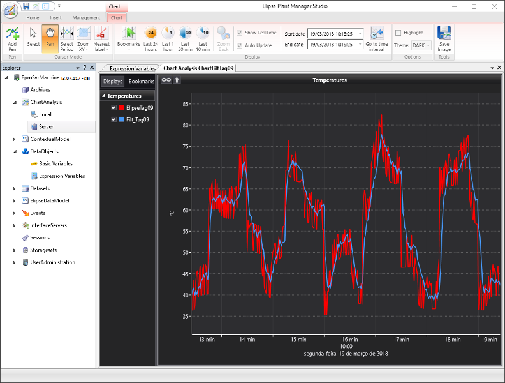Click the Nearest label tool

pyautogui.click(x=101, y=39)
